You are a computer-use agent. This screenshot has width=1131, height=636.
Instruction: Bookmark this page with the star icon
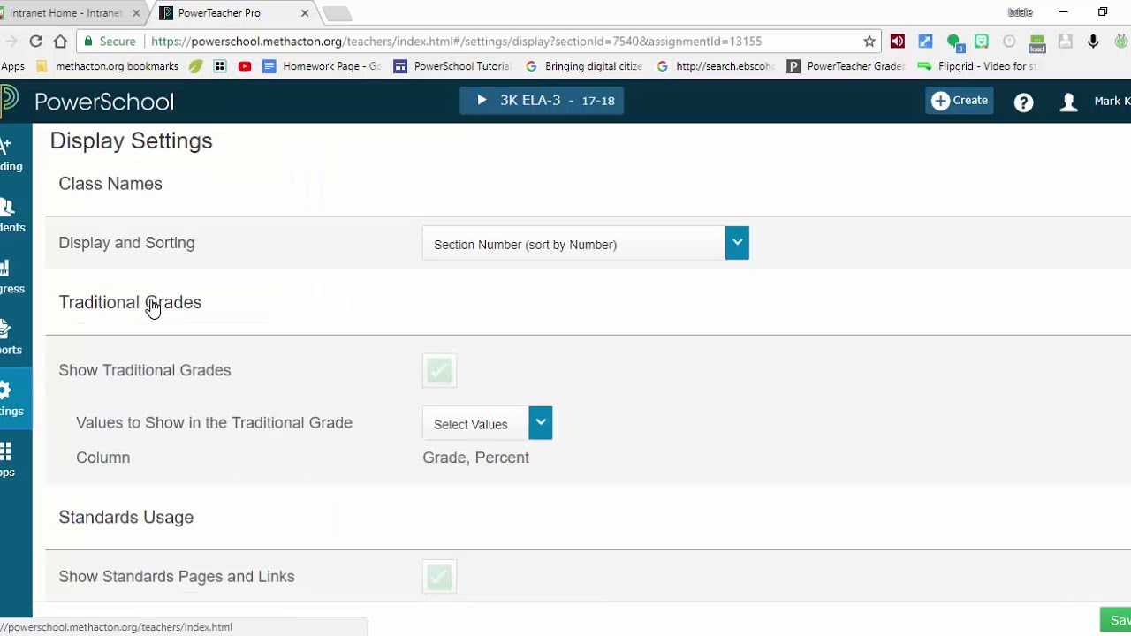click(869, 41)
